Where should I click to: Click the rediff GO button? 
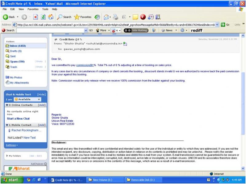91,30
